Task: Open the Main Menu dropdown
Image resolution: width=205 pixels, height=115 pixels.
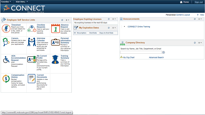Action: 22,2
